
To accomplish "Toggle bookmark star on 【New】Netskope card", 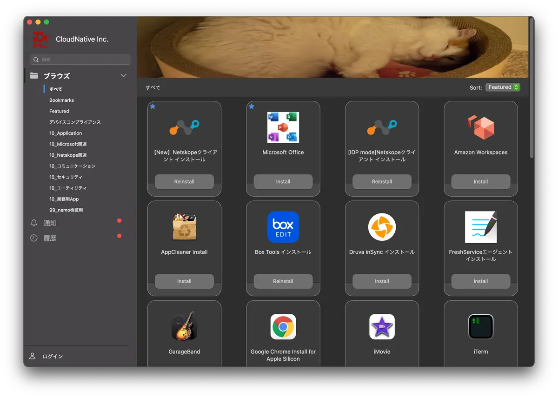I will click(x=153, y=106).
